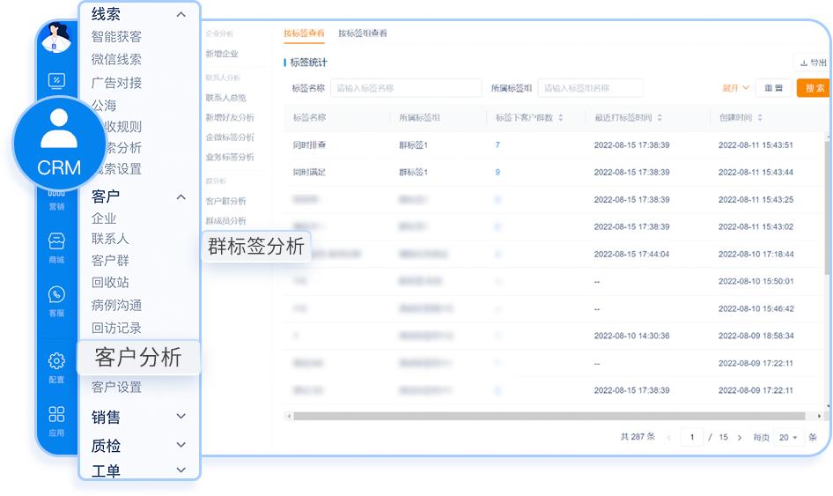Click the horizontal table scrollbar
This screenshot has height=496, width=833.
coord(546,416)
